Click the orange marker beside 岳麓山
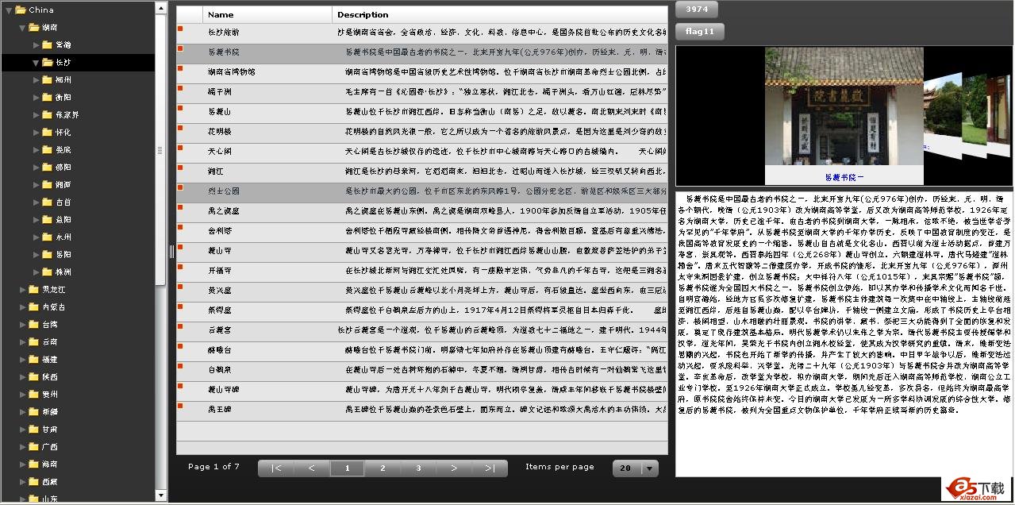1015x505 pixels. tap(180, 108)
